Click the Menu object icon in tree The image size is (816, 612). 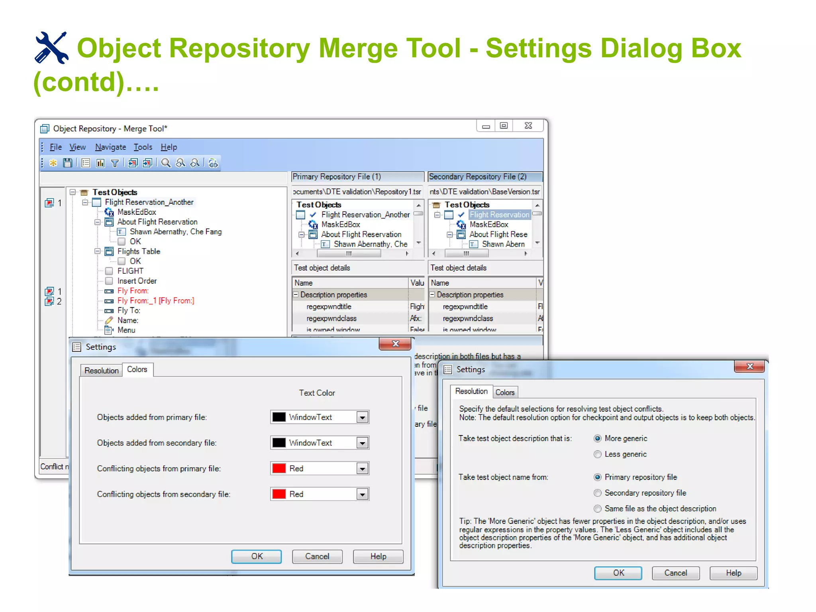point(109,330)
